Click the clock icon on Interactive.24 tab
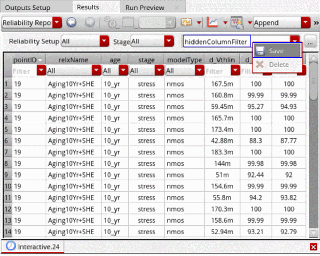The image size is (320, 256). tap(11, 246)
